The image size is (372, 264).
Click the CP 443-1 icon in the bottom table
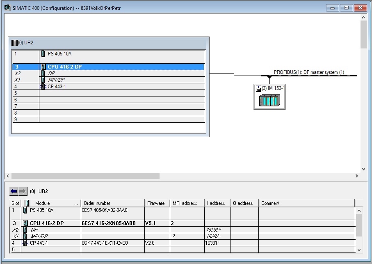point(25,243)
